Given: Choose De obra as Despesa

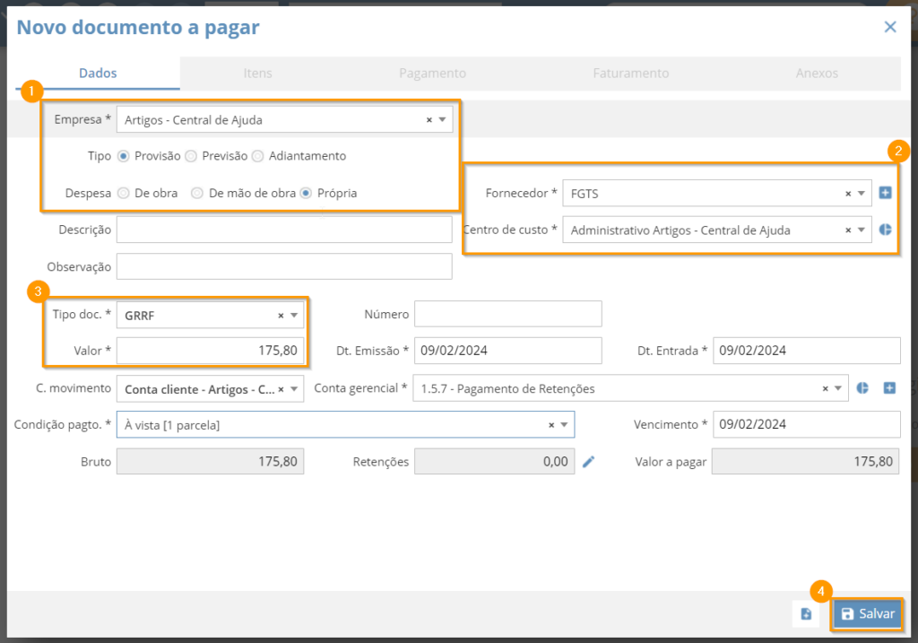Looking at the screenshot, I should 123,193.
